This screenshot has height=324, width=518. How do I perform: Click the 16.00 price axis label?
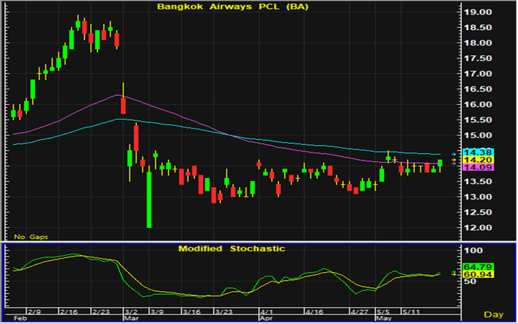pos(478,105)
